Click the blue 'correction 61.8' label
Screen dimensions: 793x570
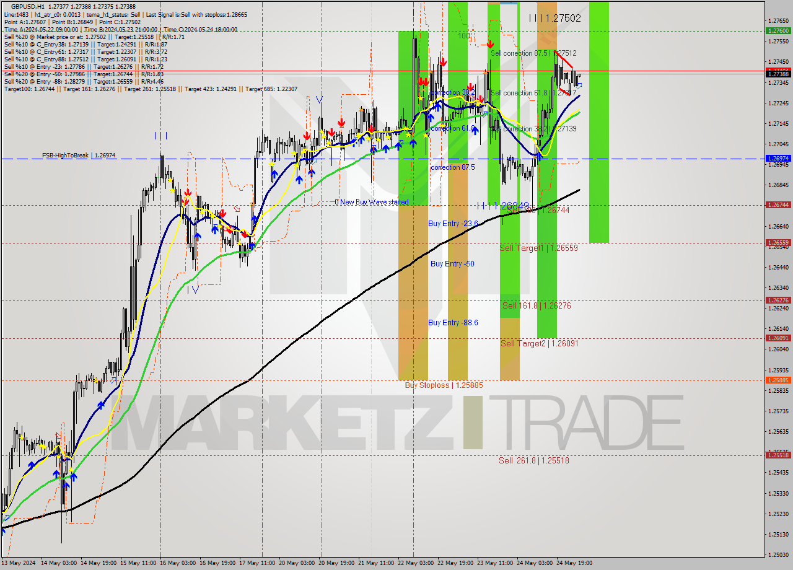tap(453, 128)
